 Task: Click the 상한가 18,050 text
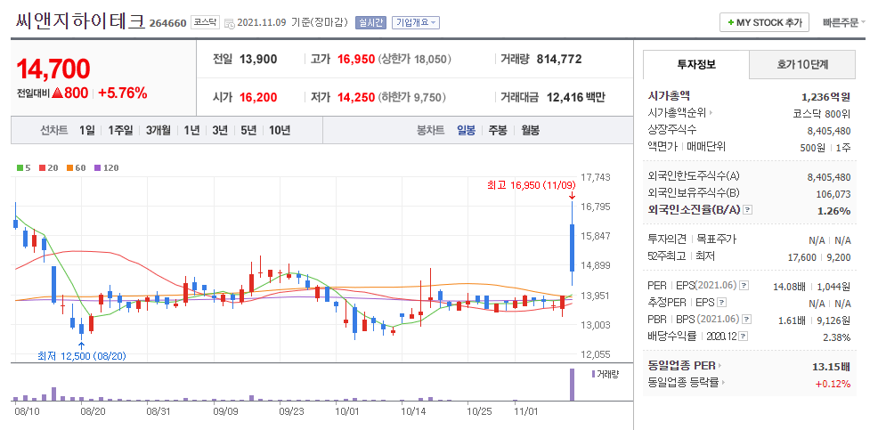tap(415, 59)
